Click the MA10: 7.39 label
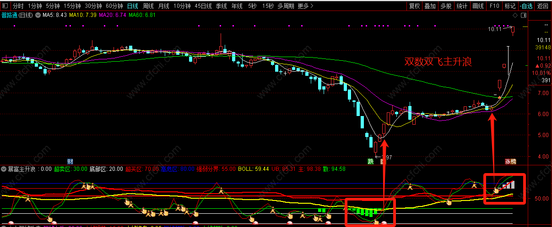This screenshot has width=552, height=227. point(83,16)
